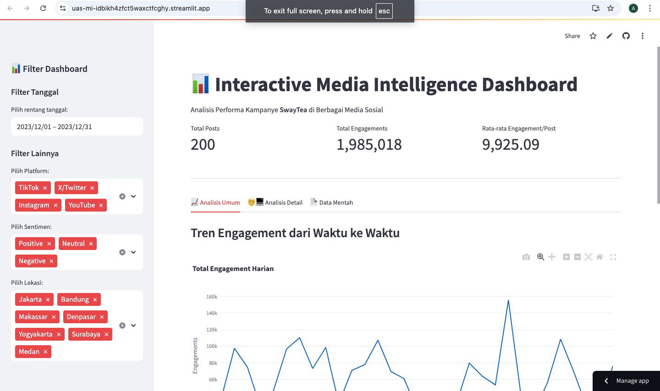This screenshot has height=391, width=660.
Task: Remove the Negative sentiment tag
Action: pos(51,261)
